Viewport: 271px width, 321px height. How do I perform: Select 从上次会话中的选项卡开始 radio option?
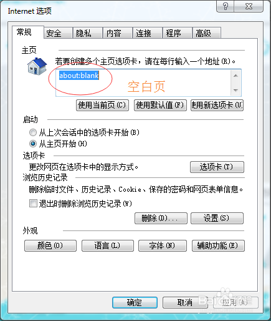click(x=33, y=132)
